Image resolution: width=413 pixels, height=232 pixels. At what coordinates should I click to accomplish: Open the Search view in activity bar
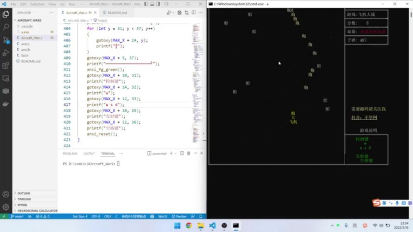tap(6, 27)
